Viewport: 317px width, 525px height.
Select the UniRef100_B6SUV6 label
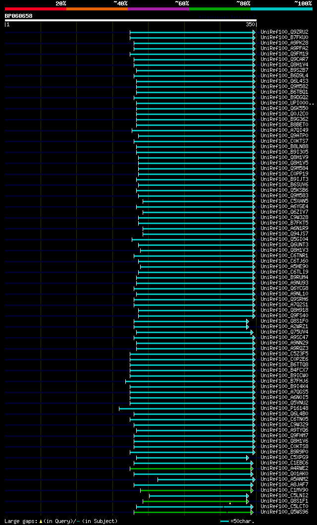click(285, 185)
